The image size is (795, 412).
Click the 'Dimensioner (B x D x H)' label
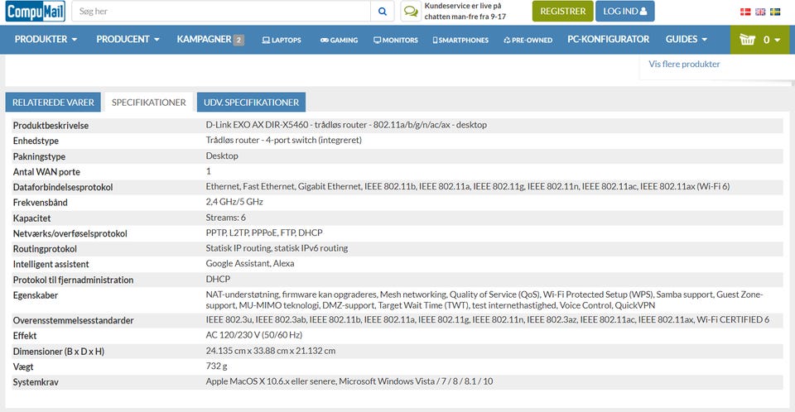[58, 351]
